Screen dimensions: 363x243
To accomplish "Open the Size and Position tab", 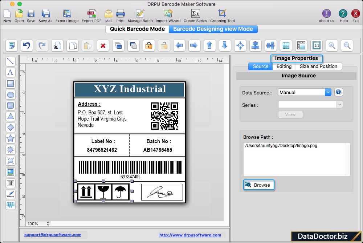I will (x=319, y=66).
